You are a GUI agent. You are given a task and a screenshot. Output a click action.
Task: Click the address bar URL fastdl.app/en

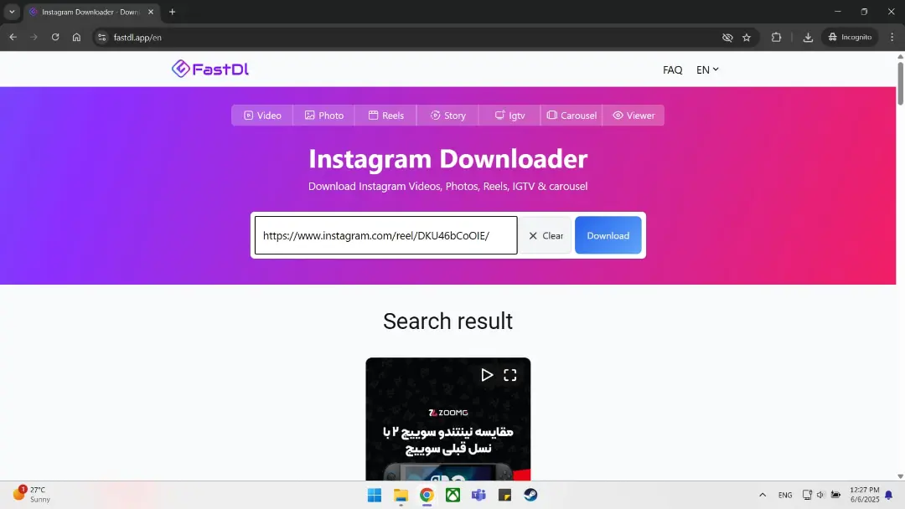[137, 38]
